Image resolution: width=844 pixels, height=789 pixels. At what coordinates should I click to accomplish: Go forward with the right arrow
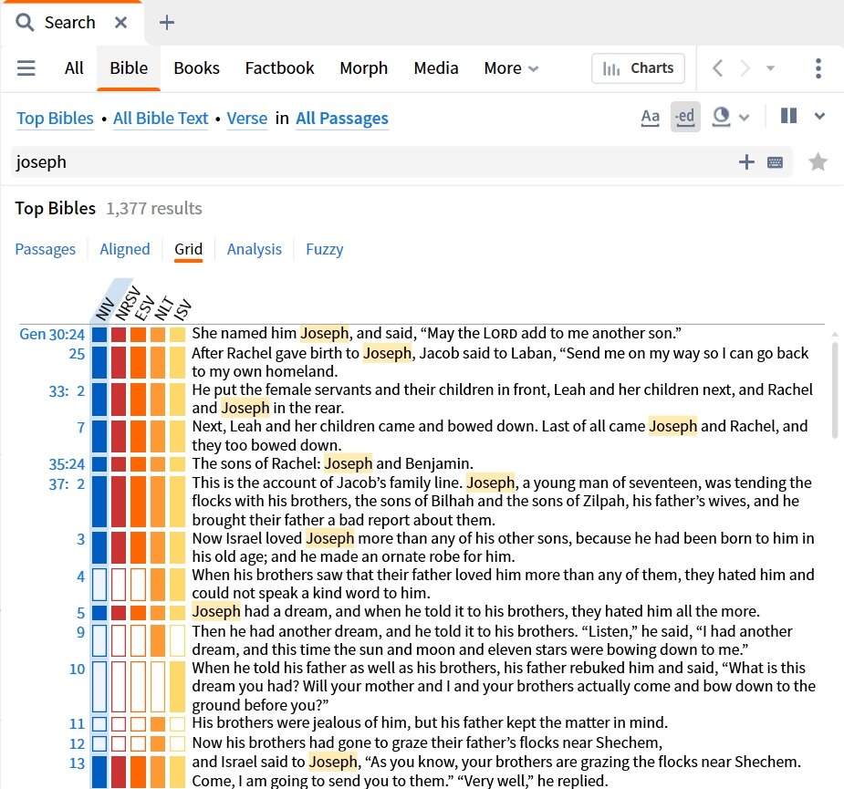click(x=745, y=68)
